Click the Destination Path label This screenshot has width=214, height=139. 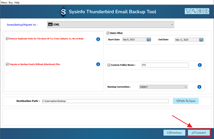[x=28, y=101]
